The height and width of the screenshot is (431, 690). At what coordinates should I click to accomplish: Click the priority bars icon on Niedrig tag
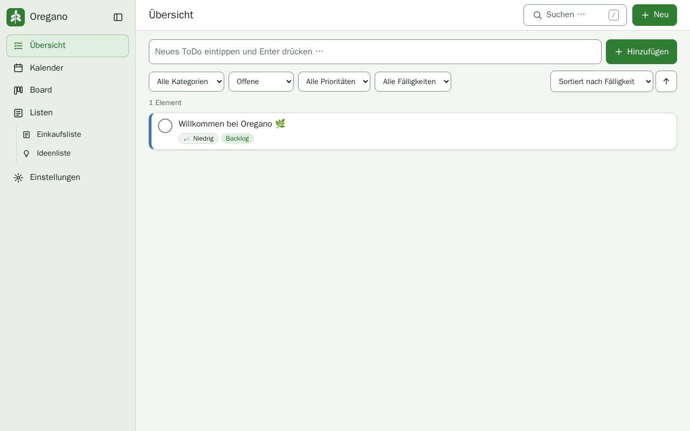pyautogui.click(x=187, y=138)
